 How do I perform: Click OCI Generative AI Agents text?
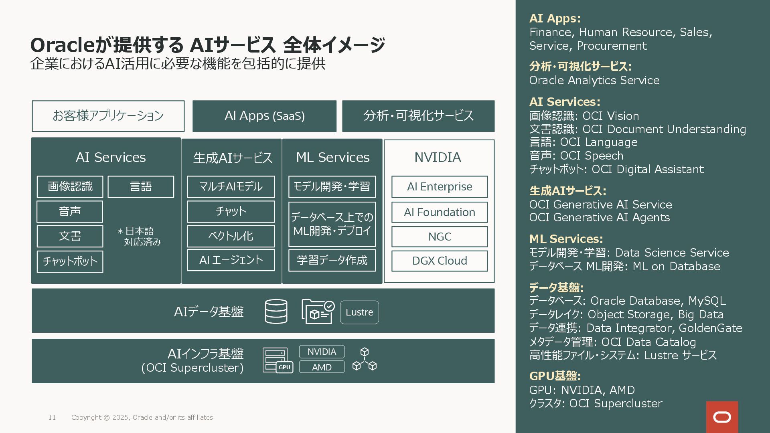600,217
